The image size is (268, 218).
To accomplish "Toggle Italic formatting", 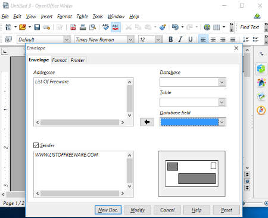I will click(180, 39).
